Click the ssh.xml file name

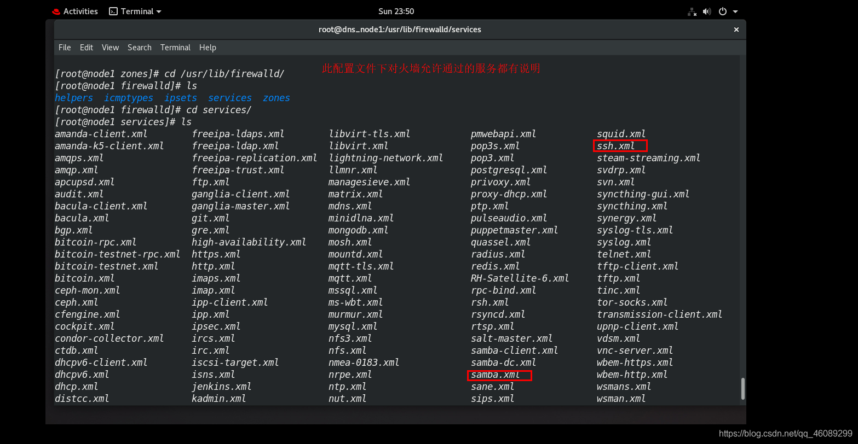coord(616,146)
